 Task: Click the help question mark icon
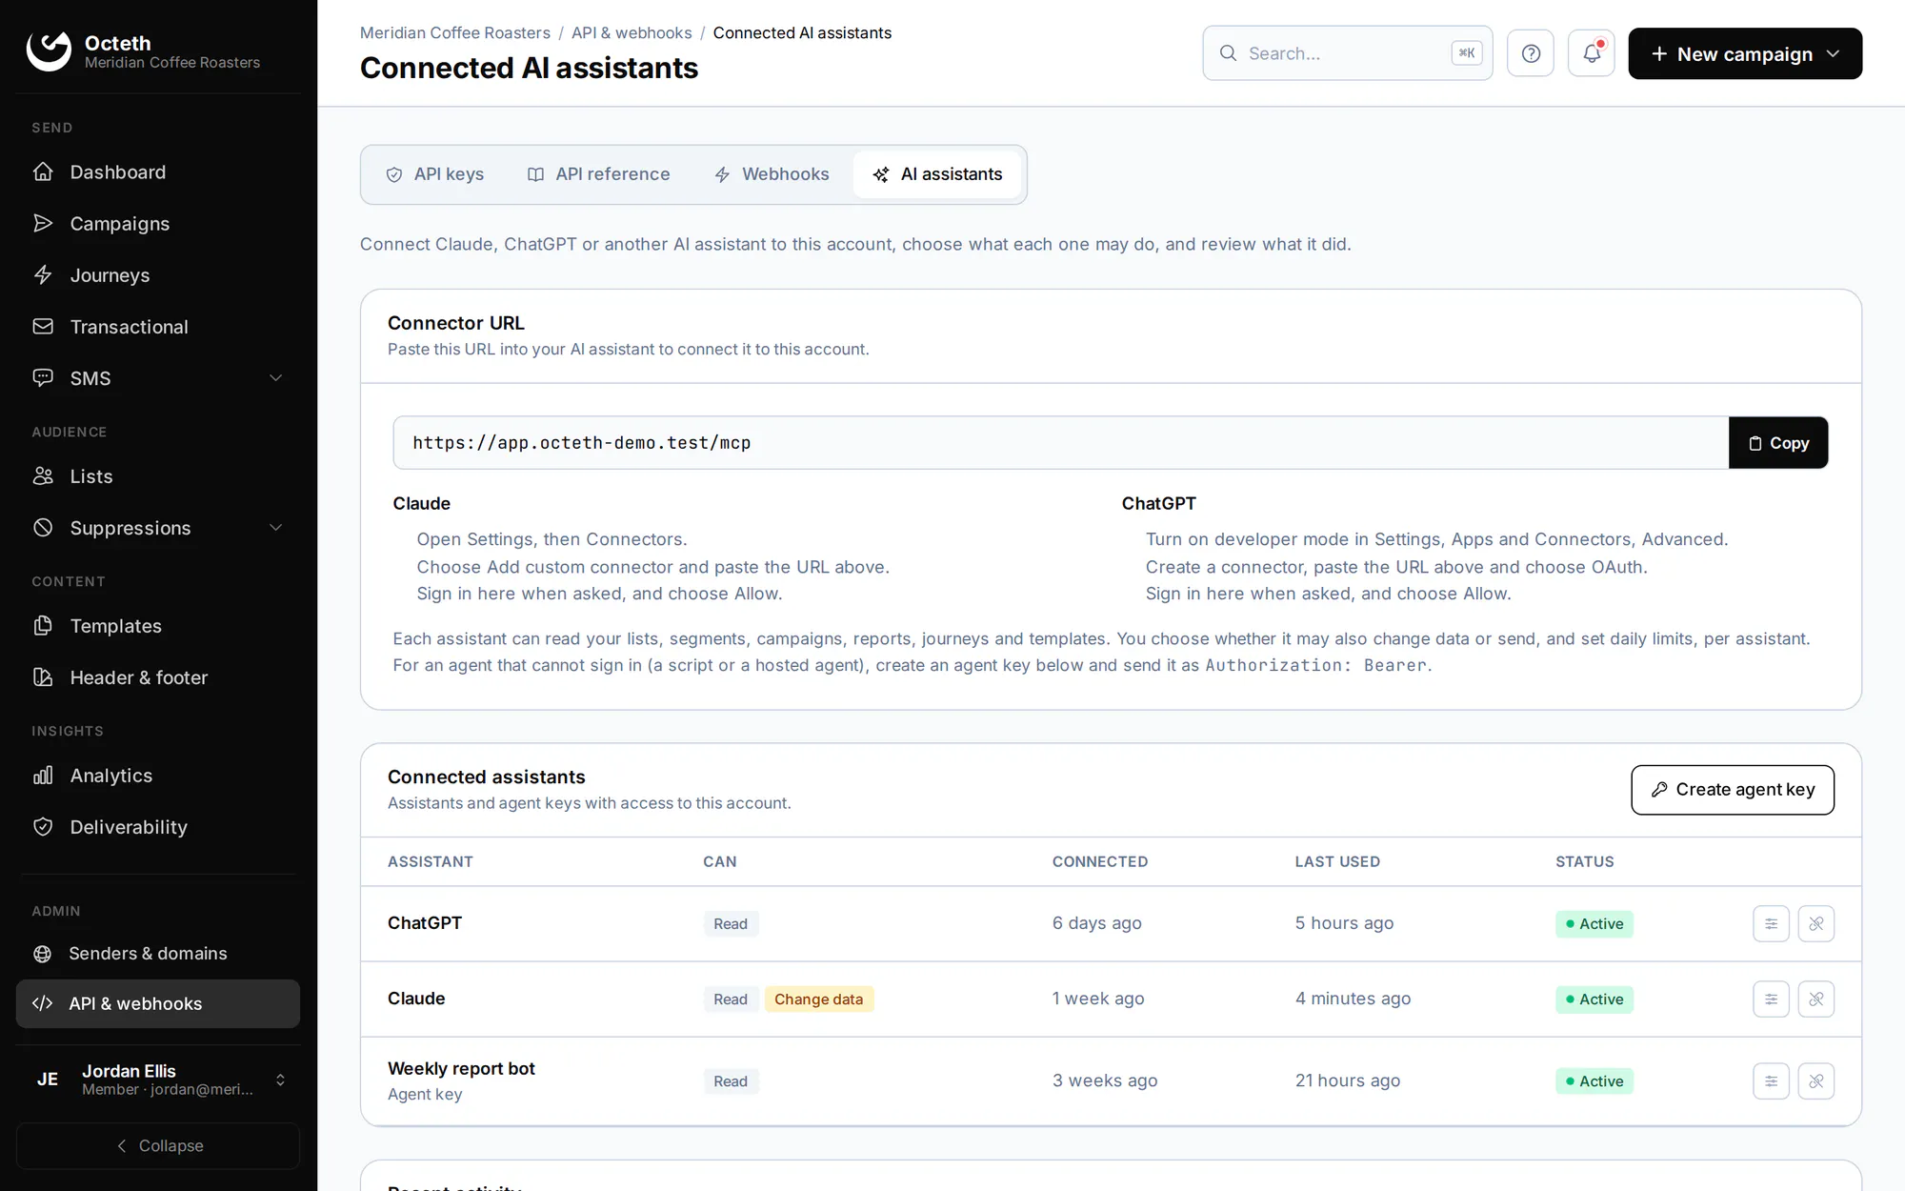pyautogui.click(x=1531, y=53)
